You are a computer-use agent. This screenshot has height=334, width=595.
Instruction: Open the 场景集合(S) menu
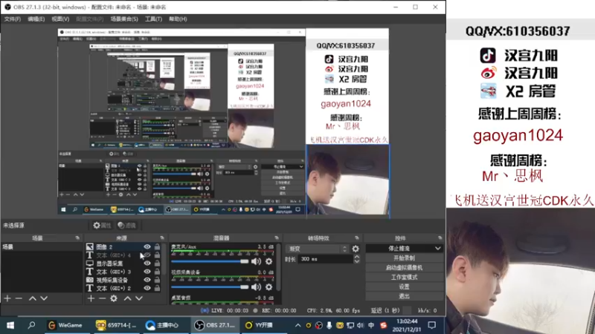(124, 19)
